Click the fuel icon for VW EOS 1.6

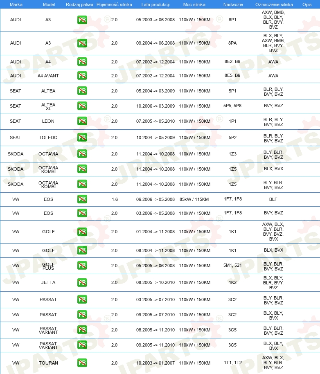(82, 199)
